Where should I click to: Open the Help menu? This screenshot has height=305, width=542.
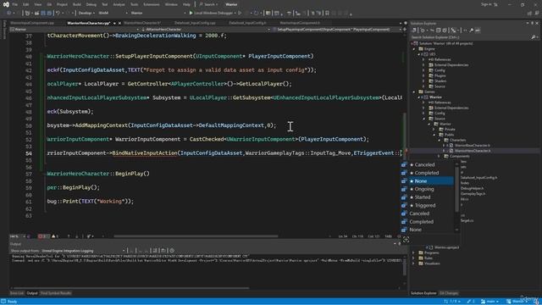point(186,4)
